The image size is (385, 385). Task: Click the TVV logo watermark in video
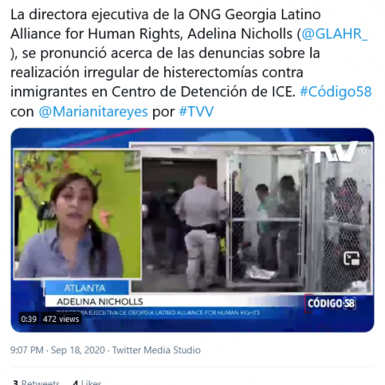(x=335, y=152)
